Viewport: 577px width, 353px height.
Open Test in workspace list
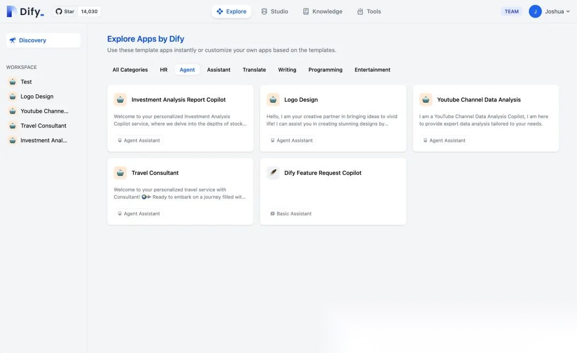click(x=26, y=82)
